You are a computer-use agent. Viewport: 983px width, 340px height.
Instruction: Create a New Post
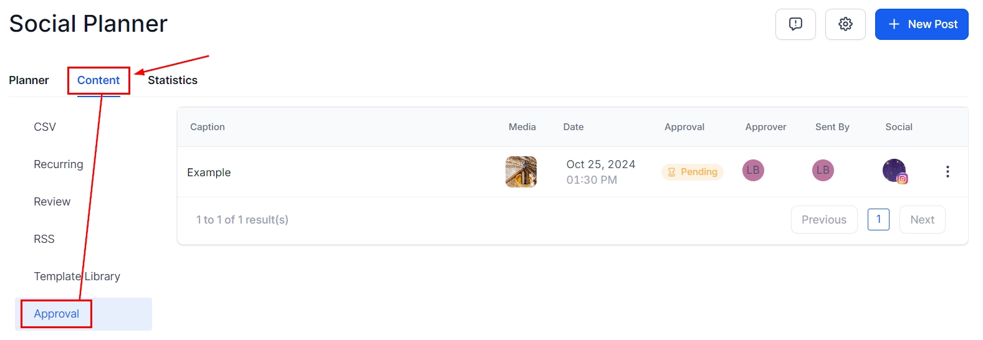coord(921,24)
